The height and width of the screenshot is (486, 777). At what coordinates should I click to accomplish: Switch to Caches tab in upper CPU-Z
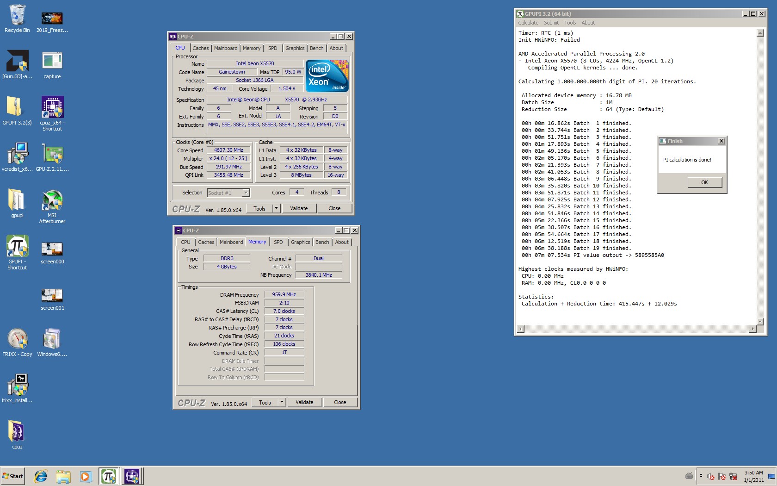(x=201, y=48)
